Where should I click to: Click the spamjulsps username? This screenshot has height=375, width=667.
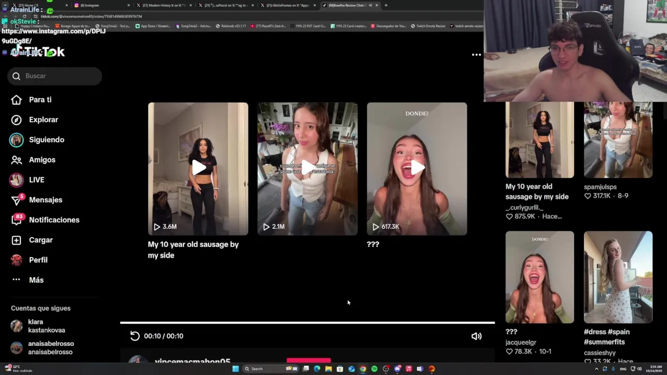coord(600,187)
